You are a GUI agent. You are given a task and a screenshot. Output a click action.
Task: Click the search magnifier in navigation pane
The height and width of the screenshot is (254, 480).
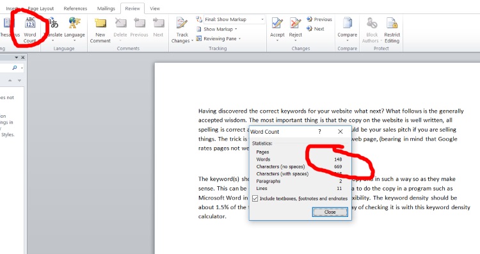[14, 68]
